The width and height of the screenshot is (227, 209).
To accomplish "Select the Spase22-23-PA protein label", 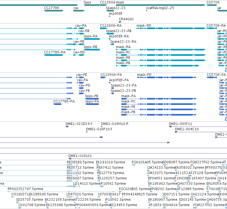I will 124,85.
